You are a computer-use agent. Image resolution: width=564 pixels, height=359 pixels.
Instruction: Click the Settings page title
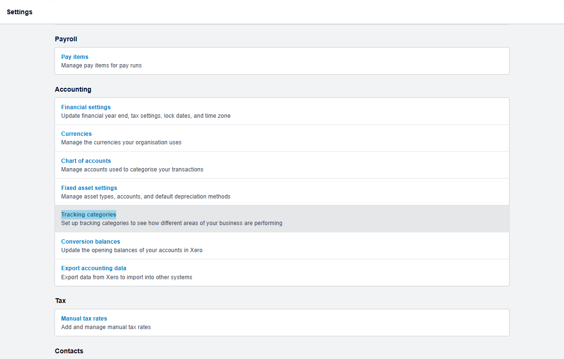coord(19,12)
